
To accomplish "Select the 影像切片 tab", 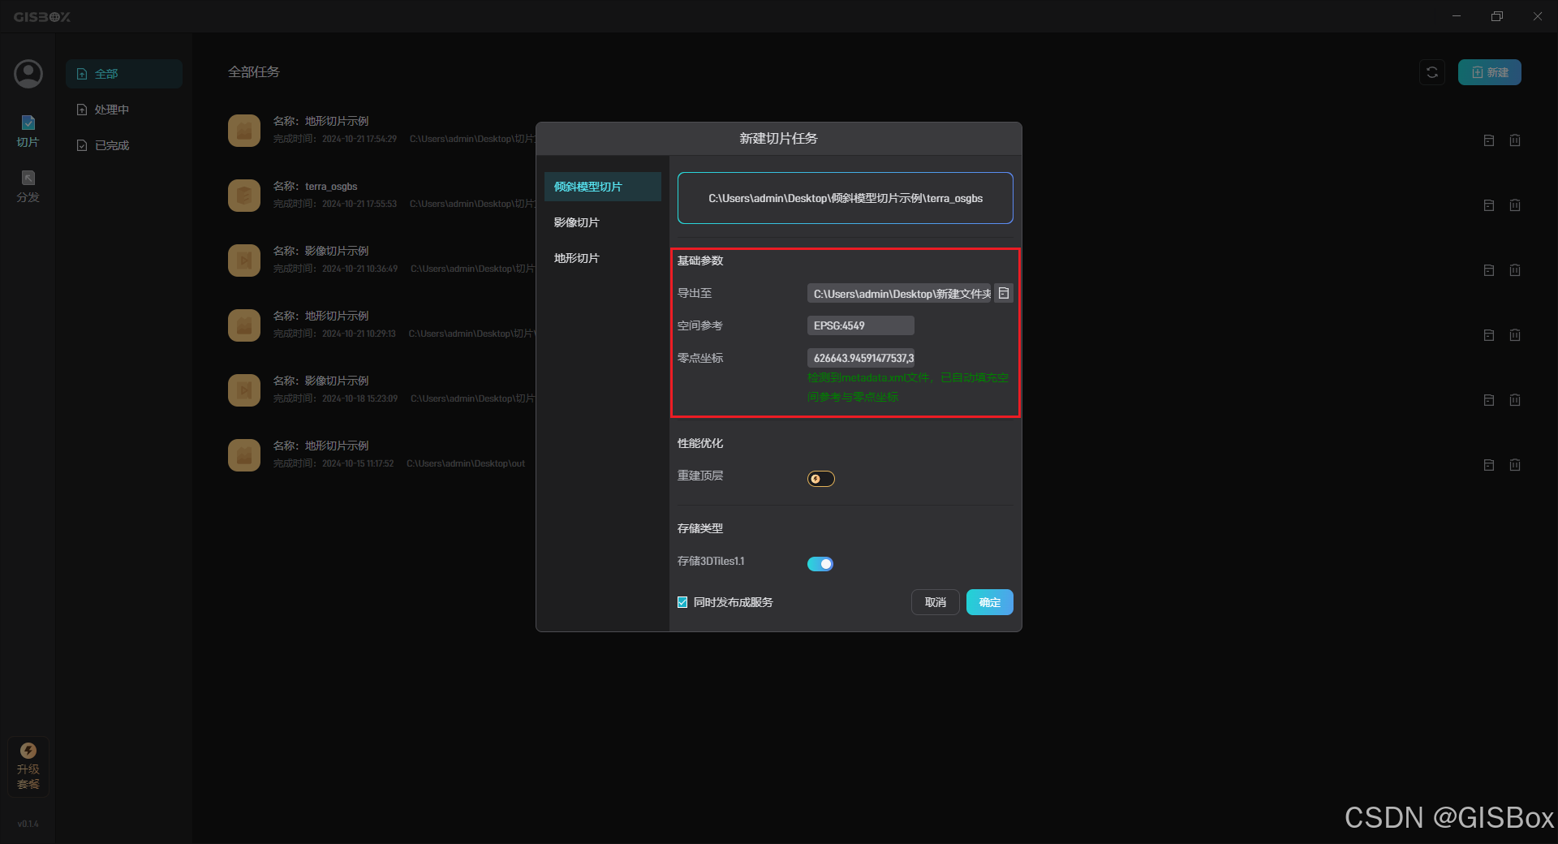I will pos(603,222).
